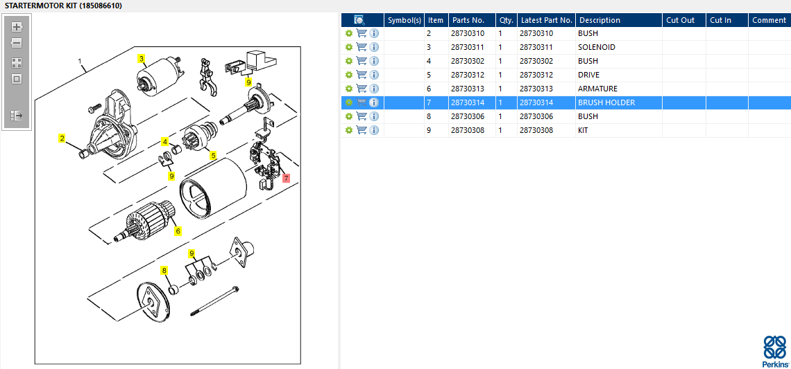Screen dimensions: 791x369
Task: Add ARMATURE 28730313 to cart
Action: click(362, 89)
